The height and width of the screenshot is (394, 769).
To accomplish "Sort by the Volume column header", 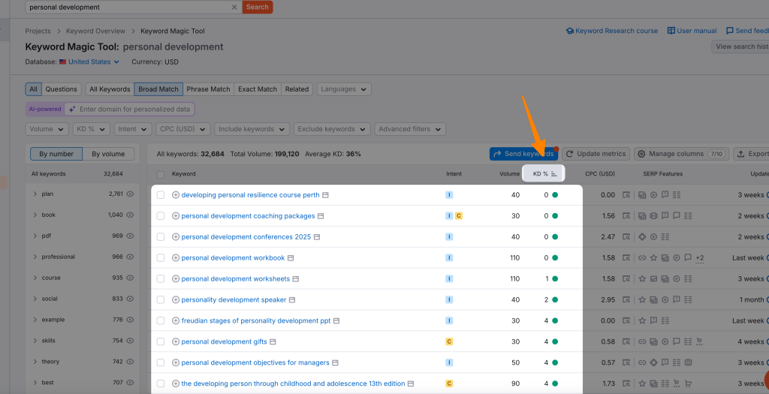I will [x=510, y=174].
